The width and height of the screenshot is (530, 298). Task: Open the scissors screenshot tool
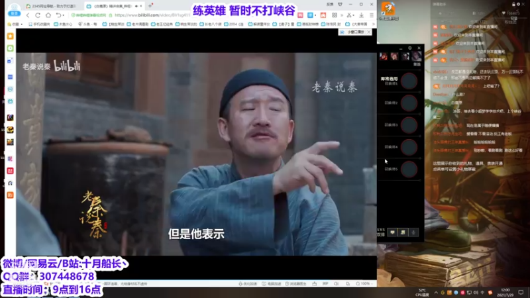click(349, 15)
